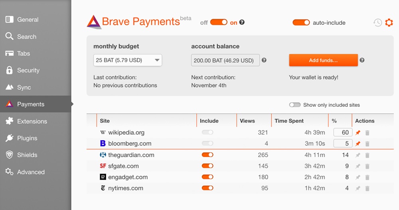
Task: Enable Show only included sites
Action: click(295, 105)
